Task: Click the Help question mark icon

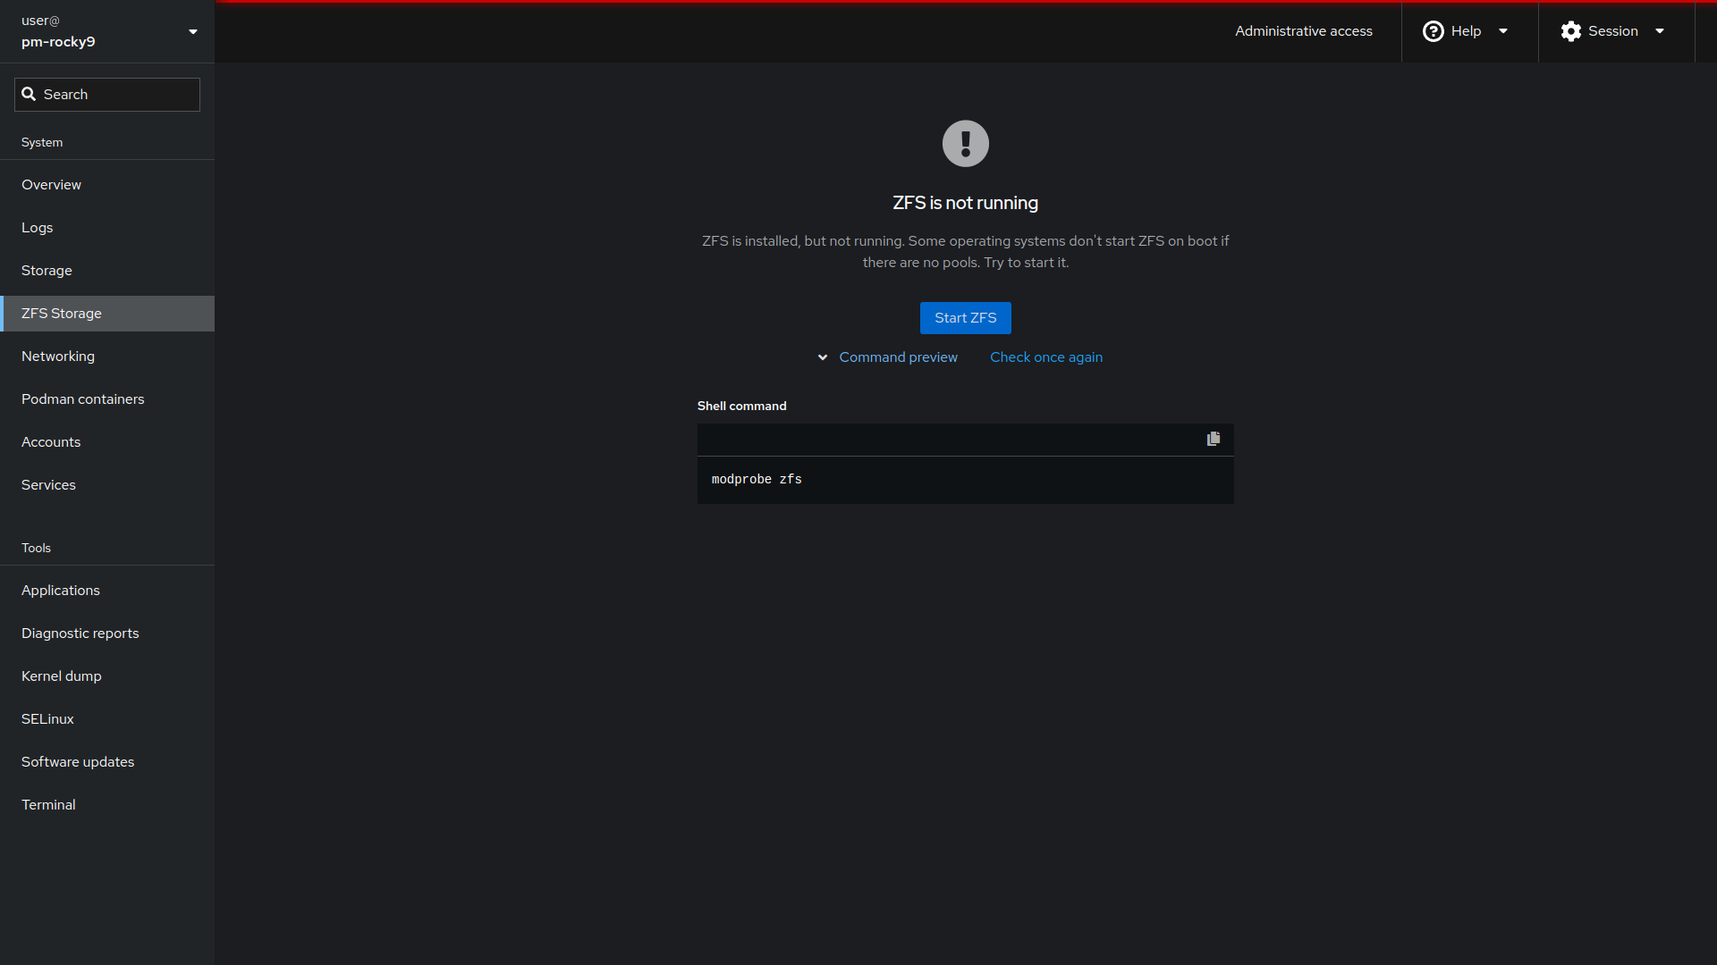Action: click(x=1434, y=31)
